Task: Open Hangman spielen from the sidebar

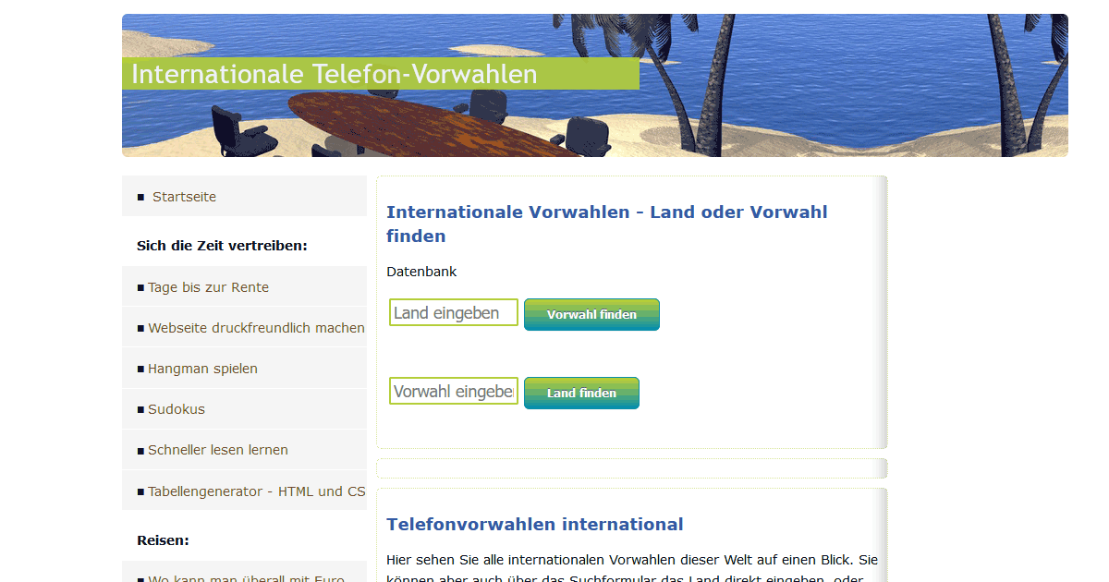Action: [202, 368]
